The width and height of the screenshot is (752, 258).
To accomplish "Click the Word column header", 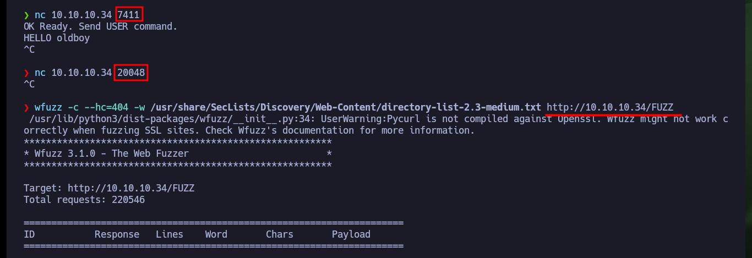I will (x=216, y=234).
